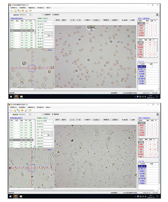Click the 样本号 field showing 0110
The image size is (168, 202).
click(x=48, y=21)
